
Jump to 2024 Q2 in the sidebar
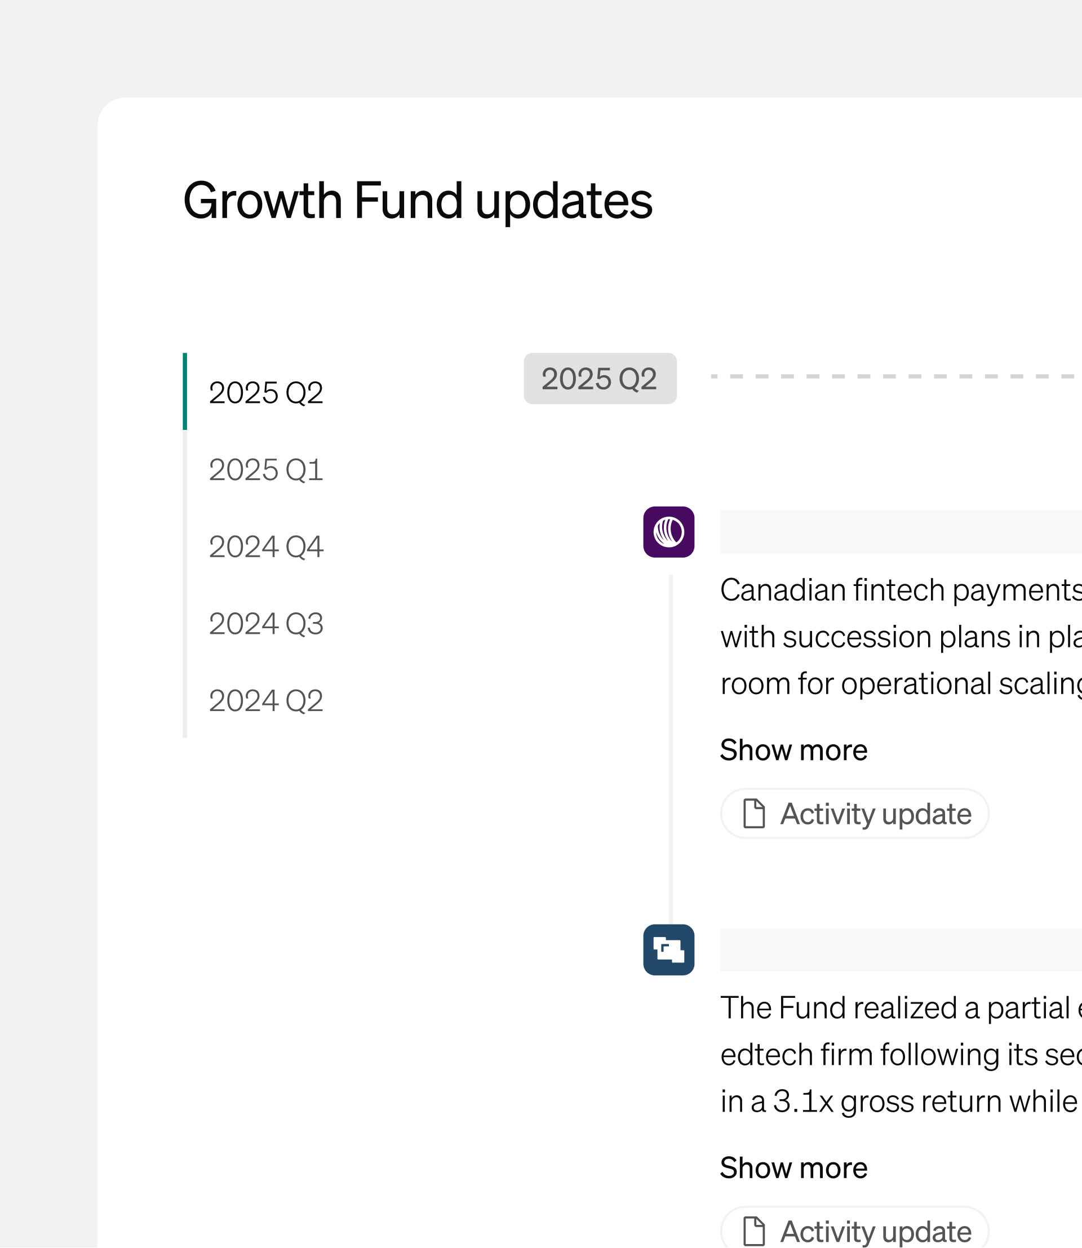[265, 700]
